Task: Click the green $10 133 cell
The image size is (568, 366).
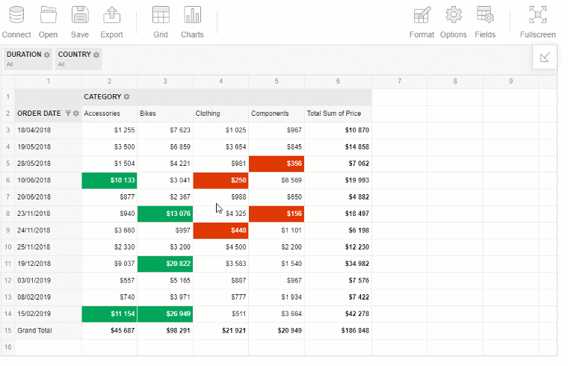Action: pos(109,180)
